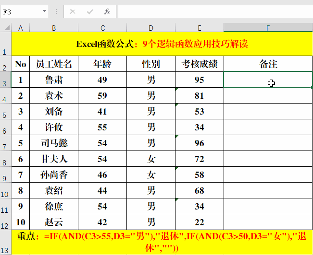Select column A header
The width and height of the screenshot is (313, 255).
(20, 28)
